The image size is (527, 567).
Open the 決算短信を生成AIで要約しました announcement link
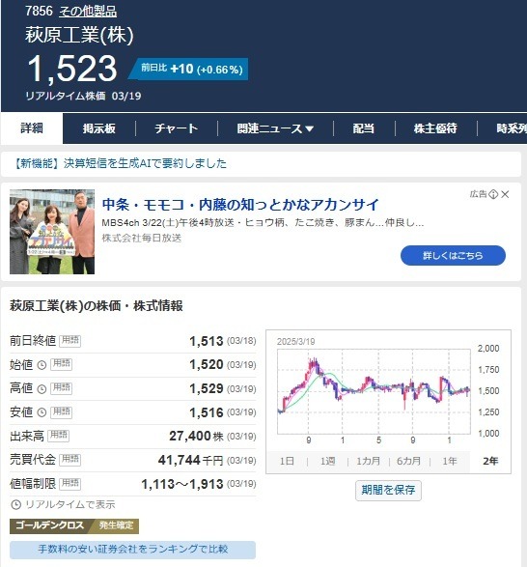120,163
